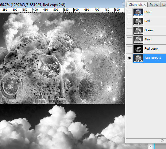Show the Blue channel using its eye box
This screenshot has height=149, width=166.
(x=129, y=39)
